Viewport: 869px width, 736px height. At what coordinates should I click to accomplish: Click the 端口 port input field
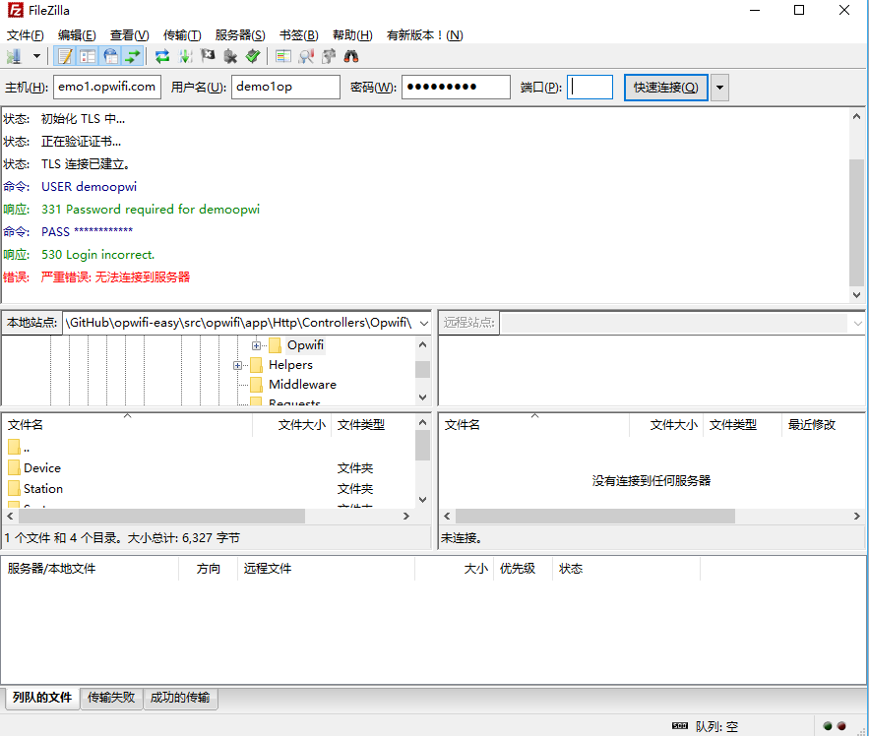[x=590, y=87]
